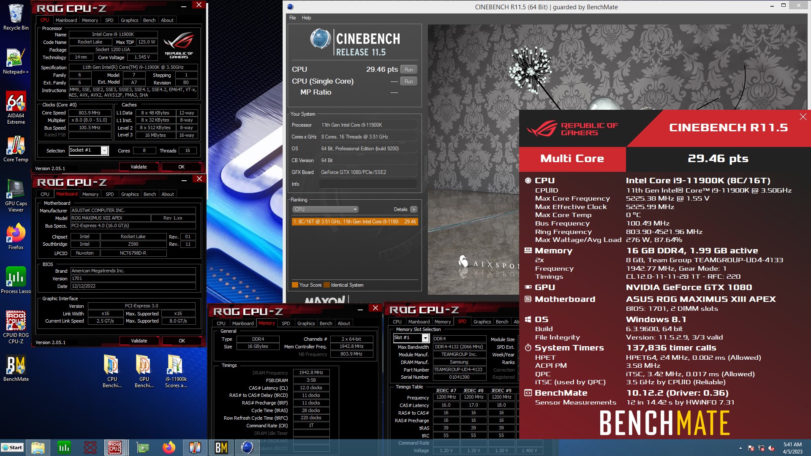Click the Details arrow button in Ranking

coord(414,209)
